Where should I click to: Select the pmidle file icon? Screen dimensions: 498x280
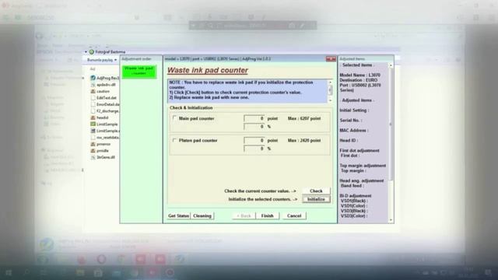coord(93,150)
